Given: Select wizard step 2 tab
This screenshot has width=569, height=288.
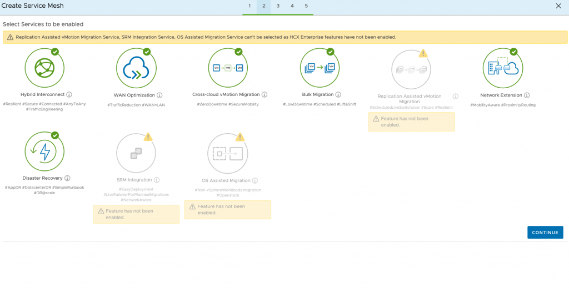Looking at the screenshot, I should [x=264, y=6].
